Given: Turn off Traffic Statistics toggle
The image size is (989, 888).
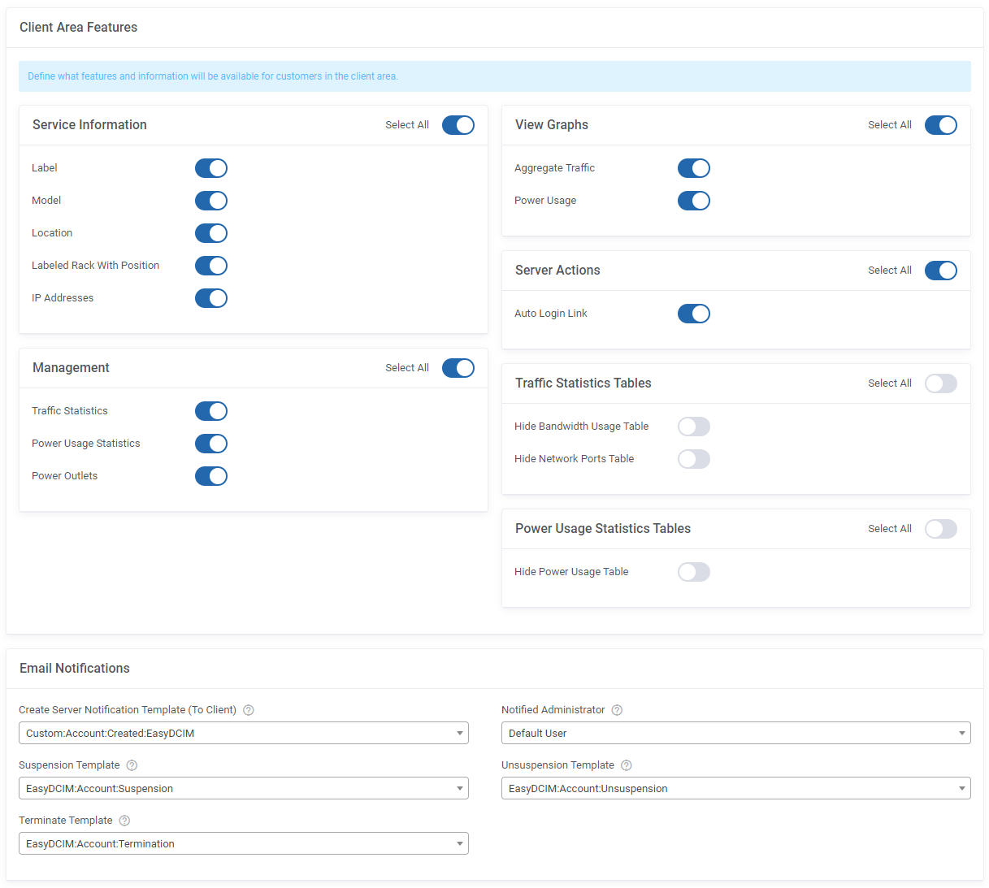Looking at the screenshot, I should coord(211,411).
